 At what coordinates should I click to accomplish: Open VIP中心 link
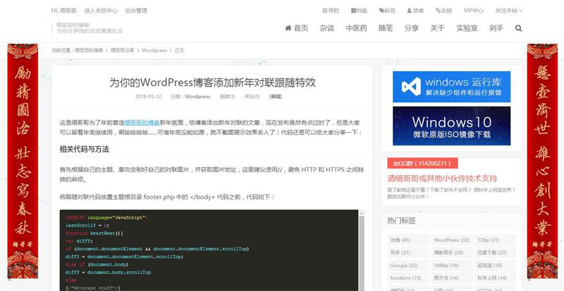(x=473, y=11)
